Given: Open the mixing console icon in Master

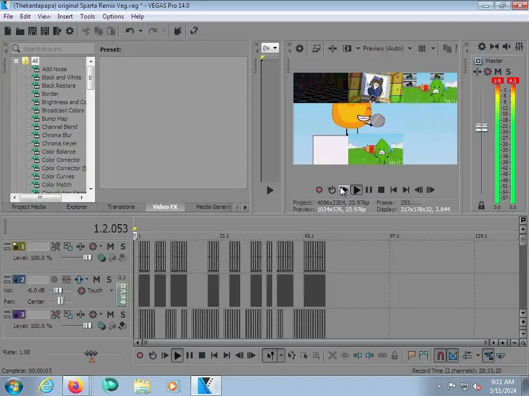Looking at the screenshot, I should coord(519,46).
